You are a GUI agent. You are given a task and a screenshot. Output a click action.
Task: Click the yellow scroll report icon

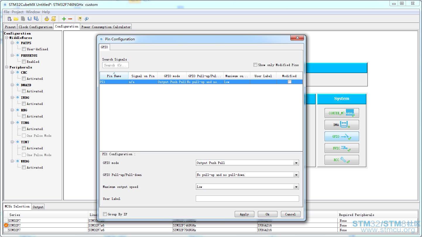[x=54, y=19]
